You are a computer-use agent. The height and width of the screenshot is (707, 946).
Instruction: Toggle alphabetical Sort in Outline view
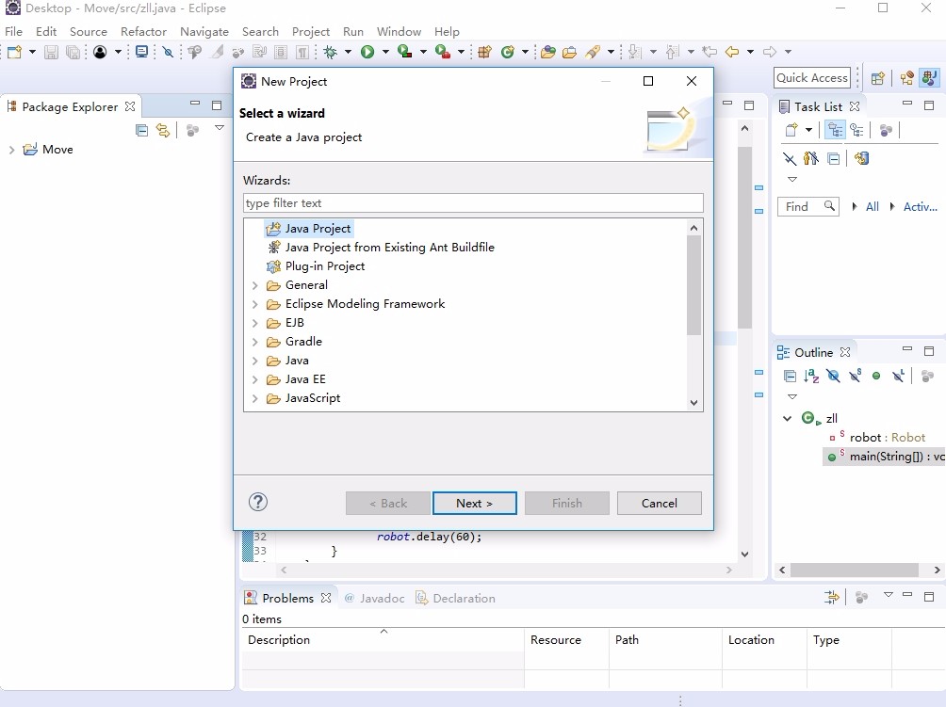point(811,377)
